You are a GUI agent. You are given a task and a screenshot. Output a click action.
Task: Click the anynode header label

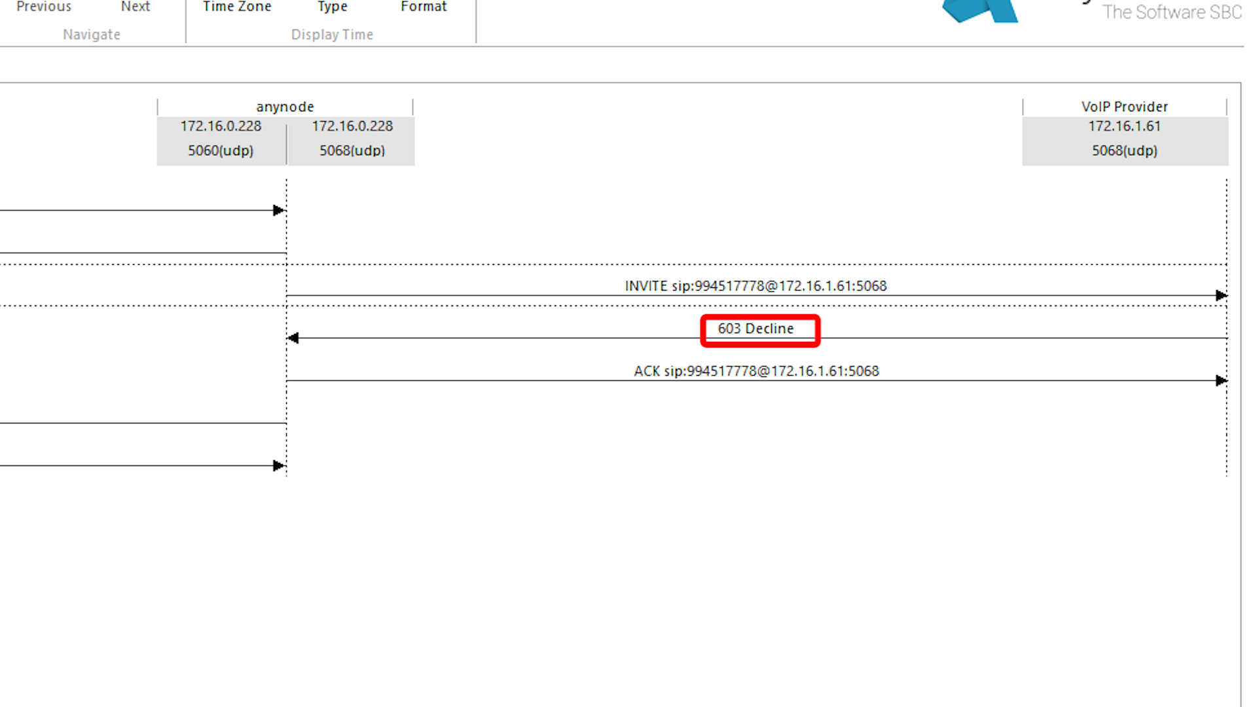285,107
